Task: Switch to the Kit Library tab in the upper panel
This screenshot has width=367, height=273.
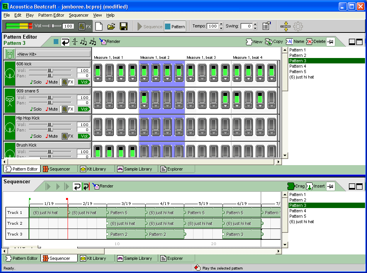Action: [93, 169]
